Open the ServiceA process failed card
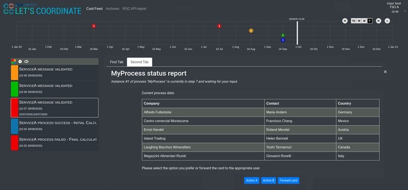The height and width of the screenshot is (190, 408). pos(55,143)
